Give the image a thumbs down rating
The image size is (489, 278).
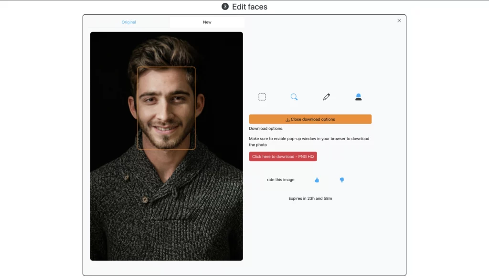341,180
